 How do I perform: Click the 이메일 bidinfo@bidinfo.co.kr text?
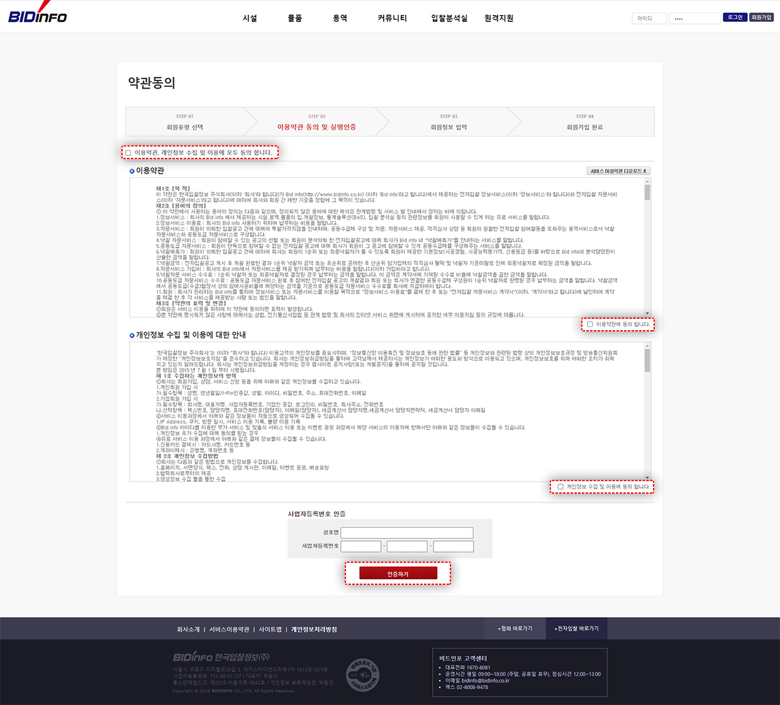point(477,680)
